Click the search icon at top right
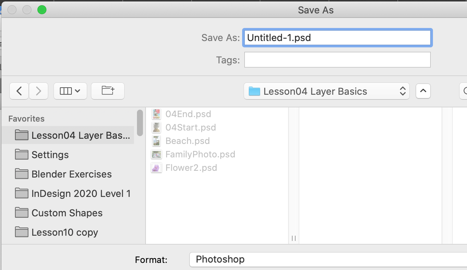467x270 pixels. coord(465,91)
